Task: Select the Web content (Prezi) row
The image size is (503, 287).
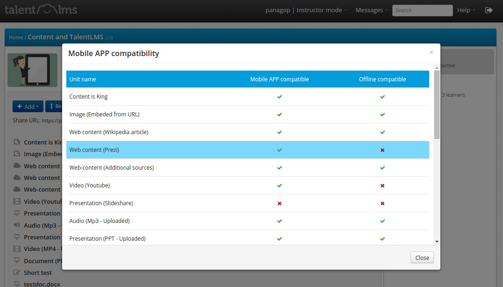Action: [248, 150]
